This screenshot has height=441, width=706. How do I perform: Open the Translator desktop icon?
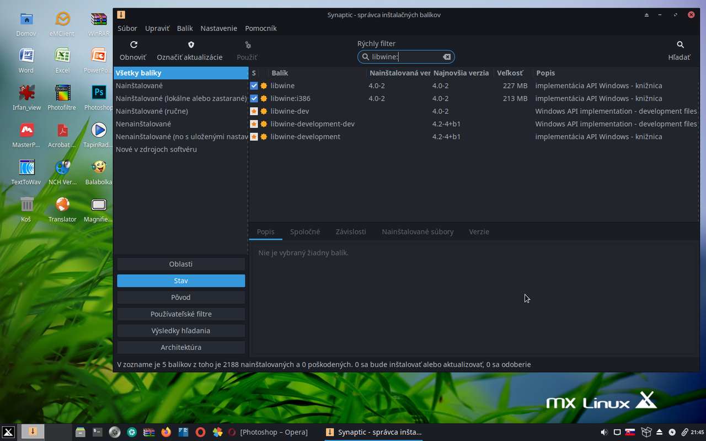tap(62, 209)
